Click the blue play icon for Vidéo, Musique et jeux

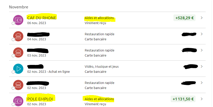coord(18,69)
